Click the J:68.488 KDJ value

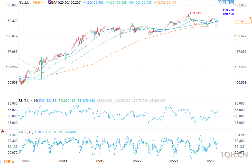70,132
